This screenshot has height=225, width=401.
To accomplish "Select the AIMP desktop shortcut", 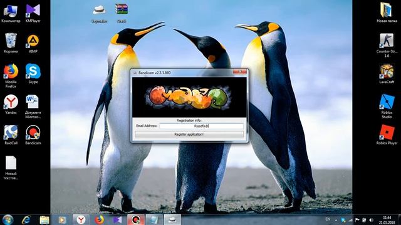I will click(33, 43).
